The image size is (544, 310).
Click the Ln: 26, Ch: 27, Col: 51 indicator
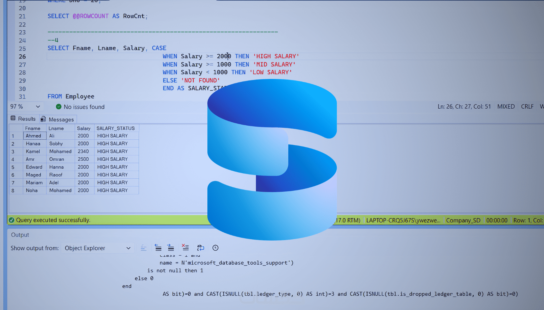click(x=464, y=106)
